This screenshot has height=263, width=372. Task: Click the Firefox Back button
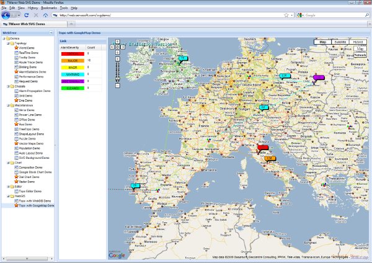tap(6, 15)
